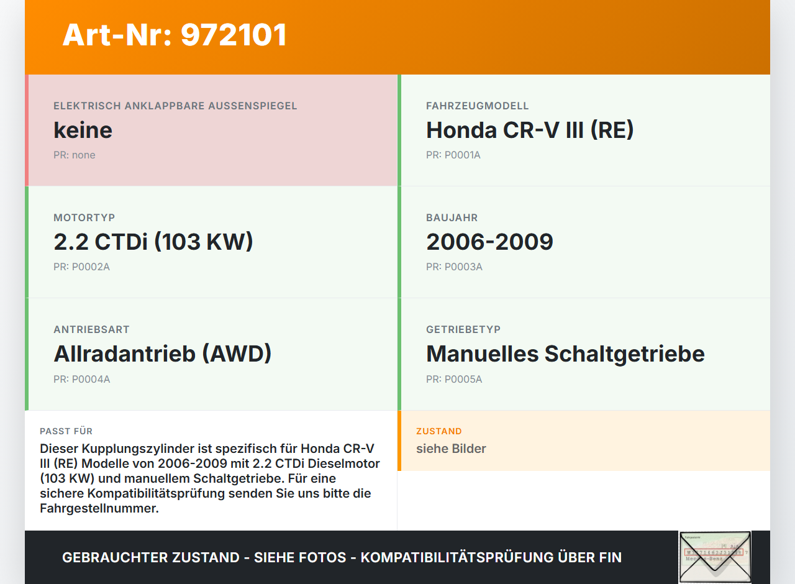795x584 pixels.
Task: Click the code "PR: P0003A"
Action: tap(454, 267)
